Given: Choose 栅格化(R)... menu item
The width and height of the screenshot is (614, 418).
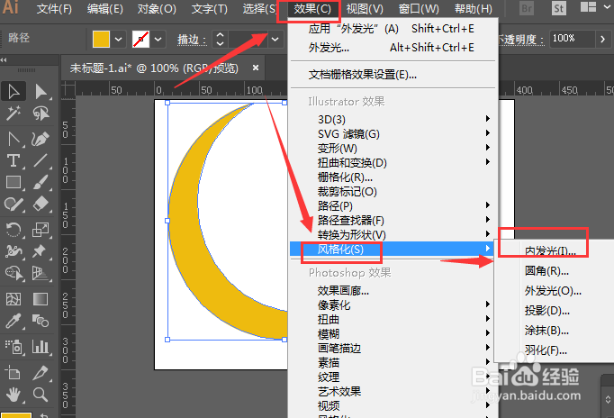Looking at the screenshot, I should tap(393, 177).
